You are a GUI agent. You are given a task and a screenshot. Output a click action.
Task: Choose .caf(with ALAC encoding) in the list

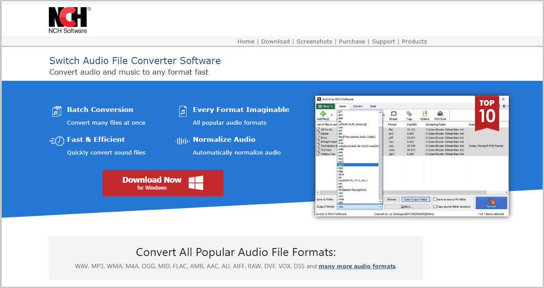(358, 124)
